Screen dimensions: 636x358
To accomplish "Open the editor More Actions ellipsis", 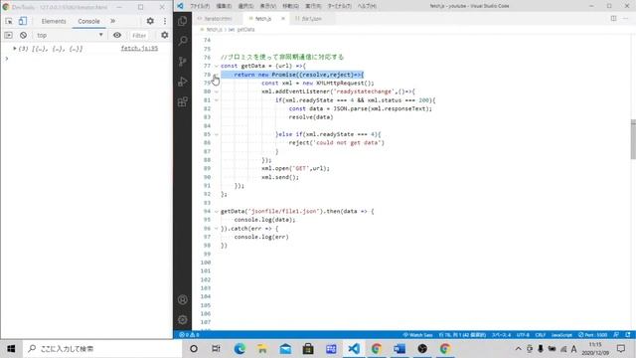I will pyautogui.click(x=625, y=19).
